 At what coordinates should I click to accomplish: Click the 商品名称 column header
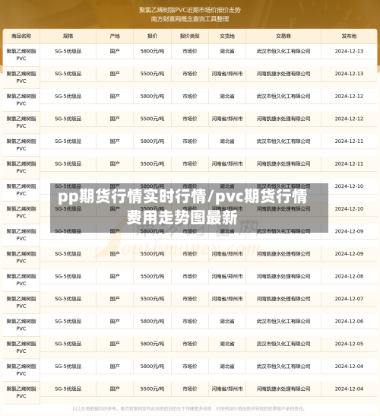click(x=21, y=36)
